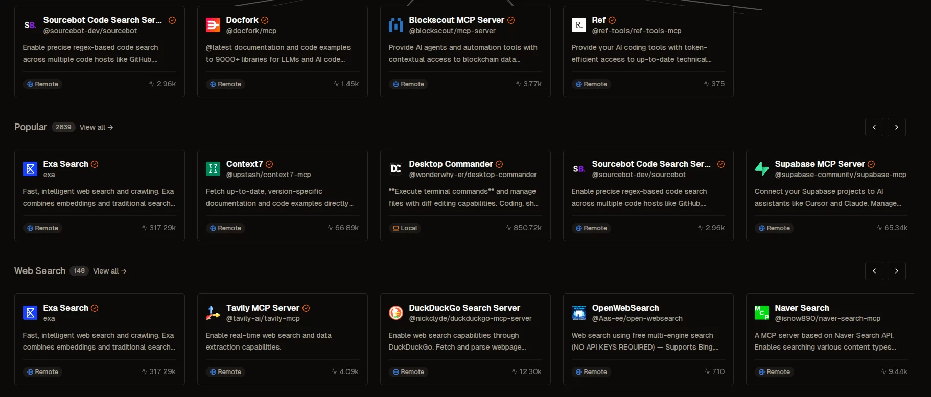The width and height of the screenshot is (931, 397).
Task: Click the Desktop Commander logo icon
Action: tap(396, 169)
